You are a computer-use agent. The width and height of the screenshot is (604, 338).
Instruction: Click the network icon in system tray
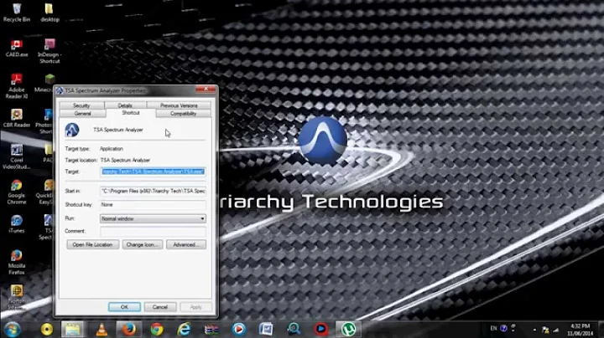click(x=556, y=330)
